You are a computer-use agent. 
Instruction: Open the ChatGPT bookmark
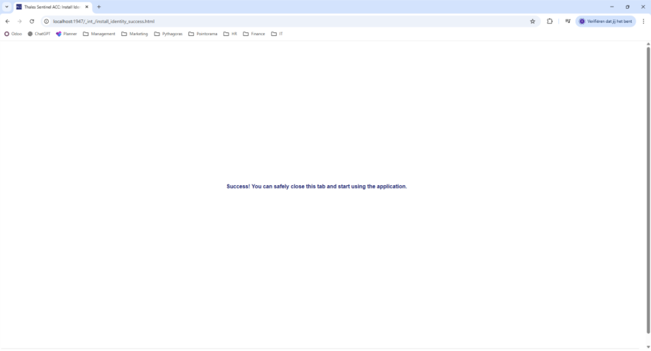point(39,34)
